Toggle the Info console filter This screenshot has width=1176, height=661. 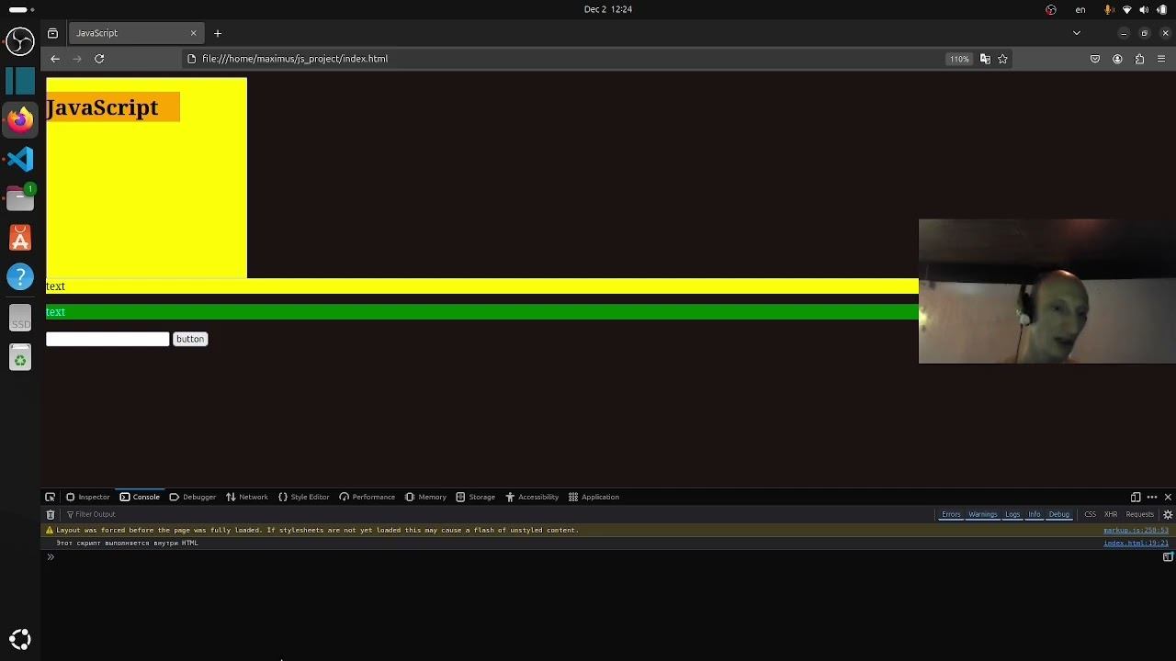click(1035, 514)
